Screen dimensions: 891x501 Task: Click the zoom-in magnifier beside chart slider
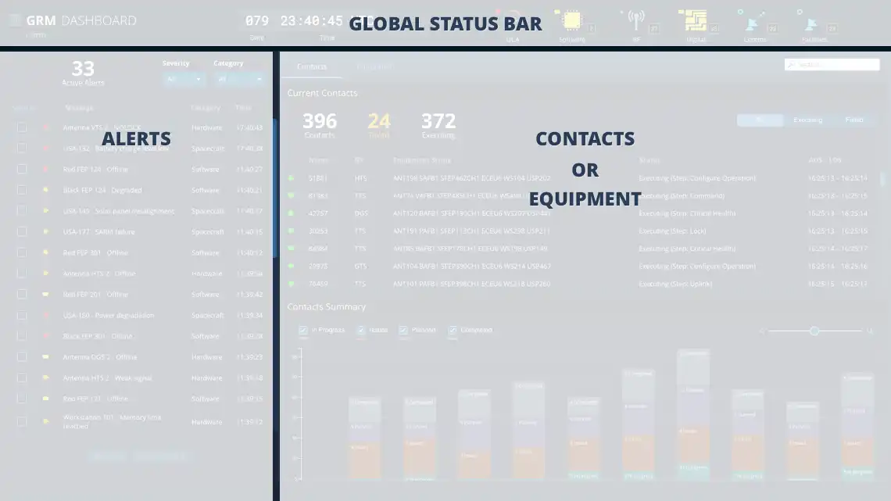pos(869,331)
